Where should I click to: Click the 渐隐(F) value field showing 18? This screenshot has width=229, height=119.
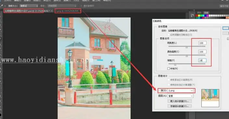pos(202,60)
